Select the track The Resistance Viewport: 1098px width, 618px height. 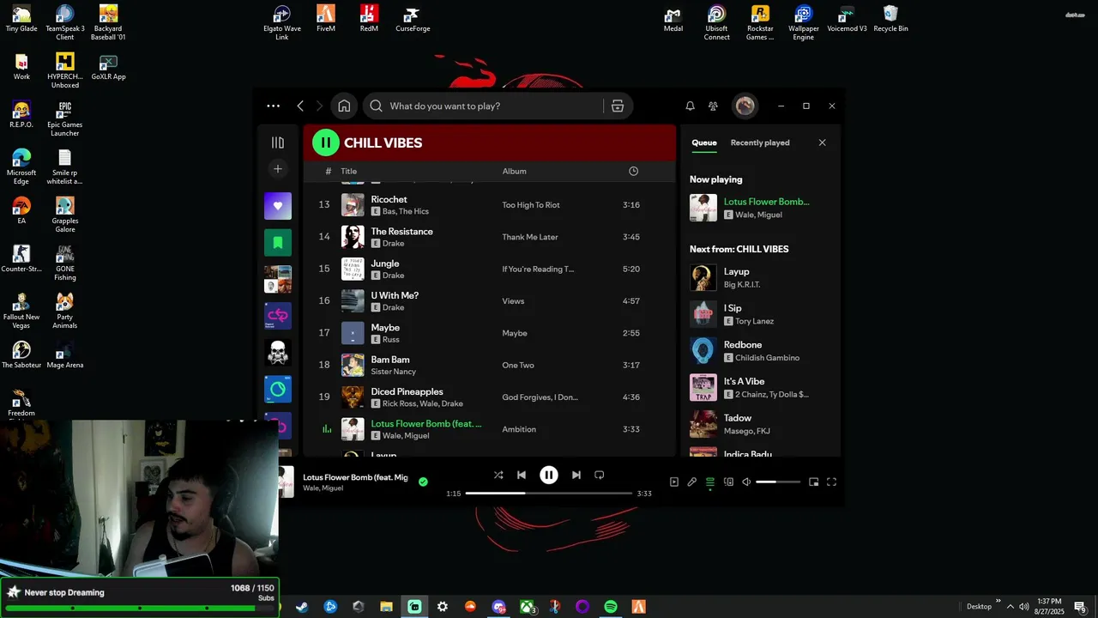click(x=401, y=232)
